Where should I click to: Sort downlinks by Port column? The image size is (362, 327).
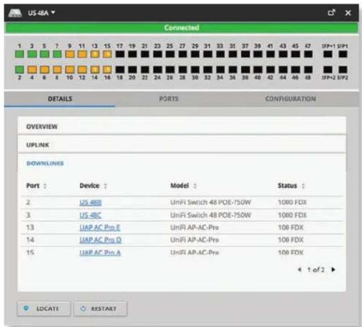pos(37,186)
